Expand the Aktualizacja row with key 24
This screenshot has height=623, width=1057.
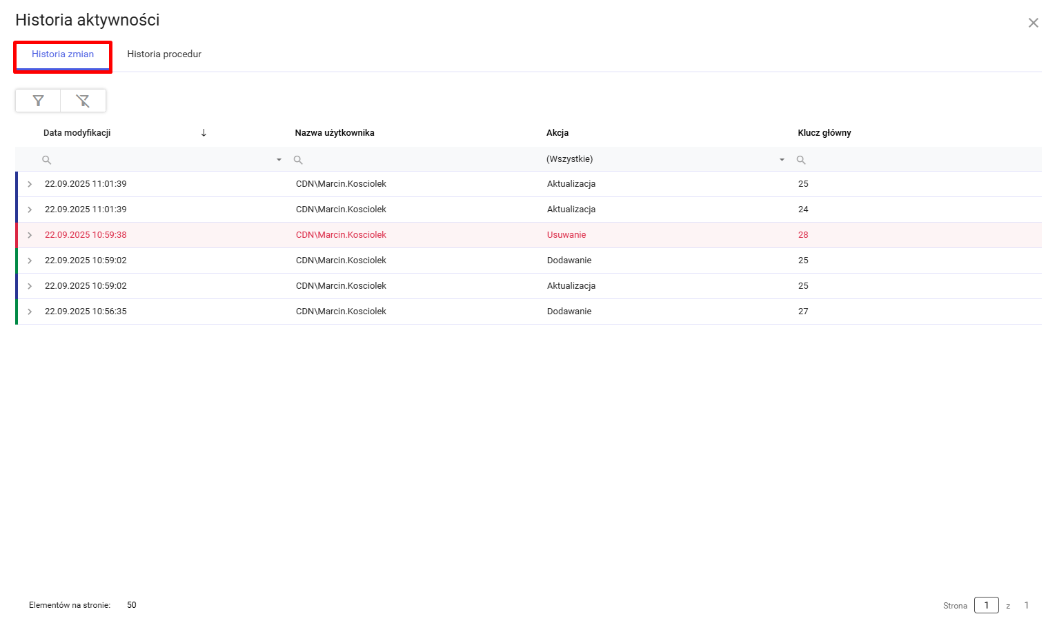click(30, 210)
